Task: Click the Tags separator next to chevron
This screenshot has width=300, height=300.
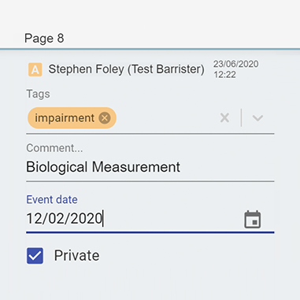Action: coord(241,118)
